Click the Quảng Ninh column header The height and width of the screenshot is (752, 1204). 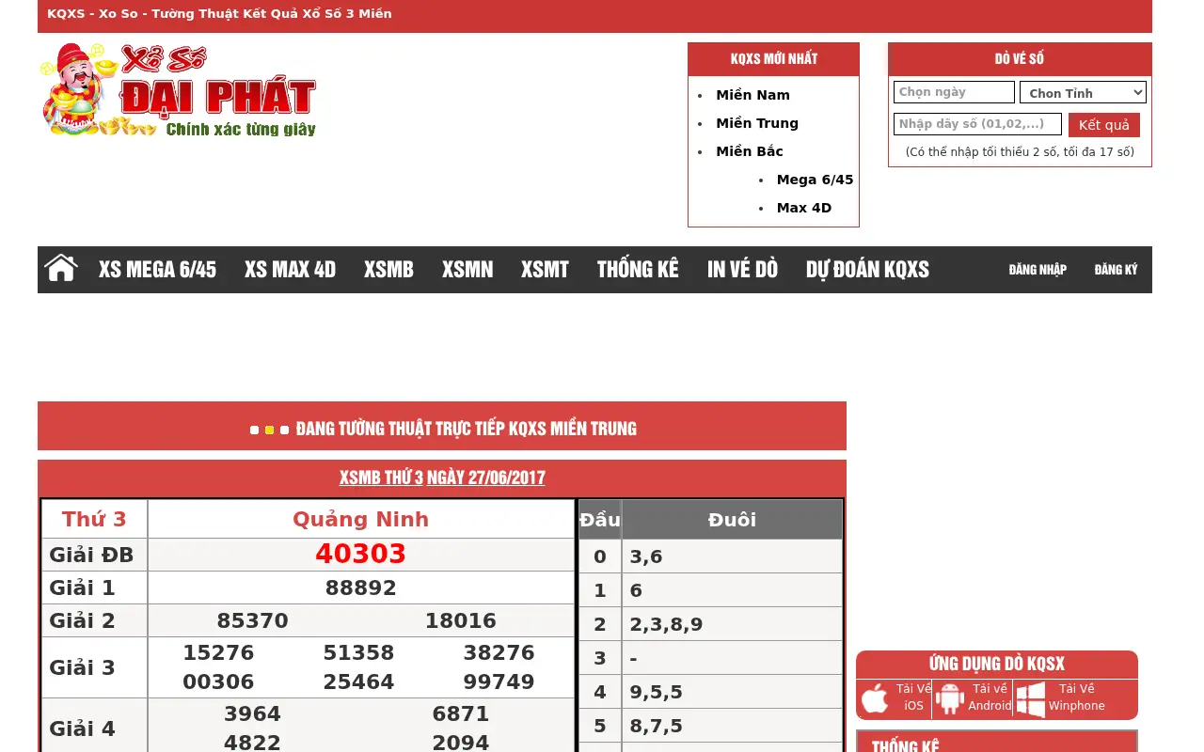(361, 519)
